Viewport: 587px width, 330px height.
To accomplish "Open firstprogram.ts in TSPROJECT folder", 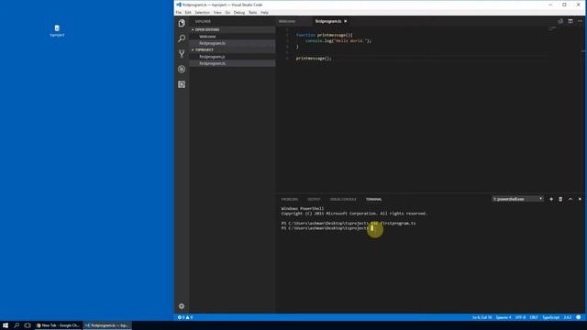I will pyautogui.click(x=232, y=63).
